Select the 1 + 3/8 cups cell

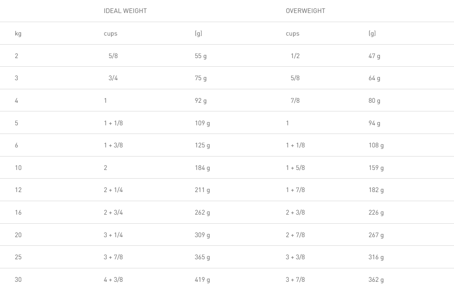tap(114, 146)
